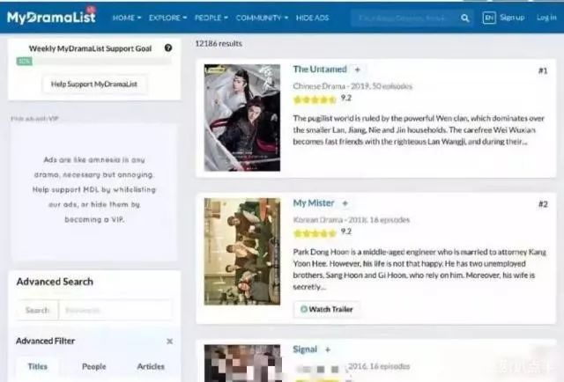Click the weekly support goal progress bar
564x382 pixels.
[94, 62]
